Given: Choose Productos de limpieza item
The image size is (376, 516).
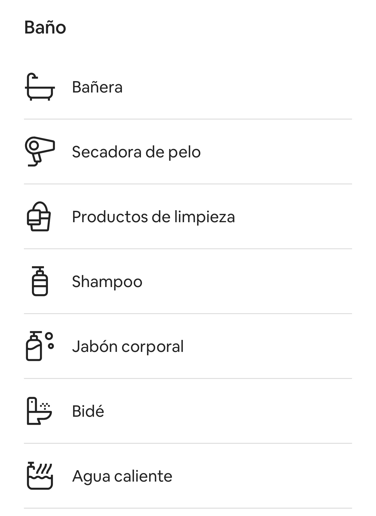Looking at the screenshot, I should (154, 217).
